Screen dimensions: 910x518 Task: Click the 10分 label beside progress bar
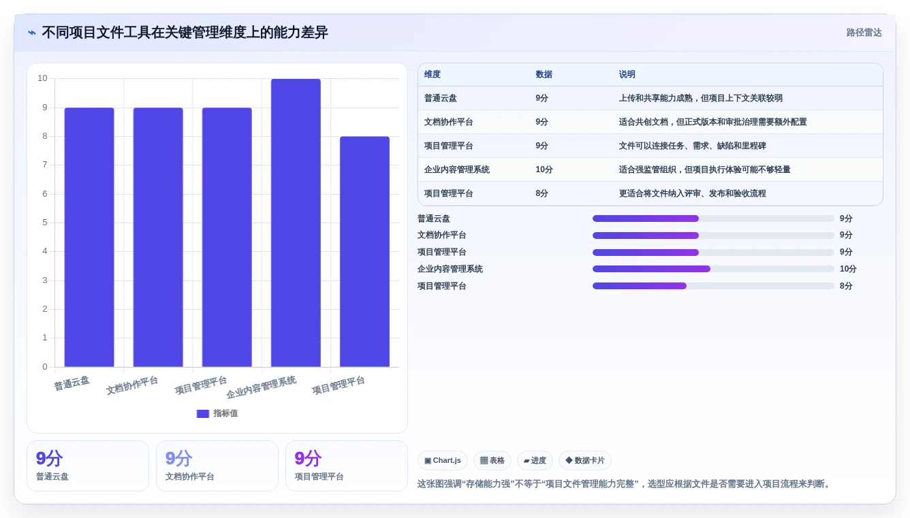click(x=848, y=270)
